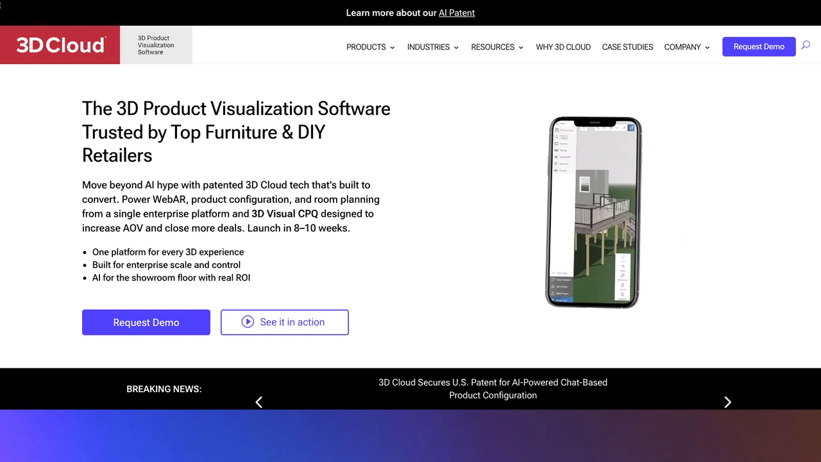
Task: Open the RESOURCES menu
Action: [x=493, y=47]
